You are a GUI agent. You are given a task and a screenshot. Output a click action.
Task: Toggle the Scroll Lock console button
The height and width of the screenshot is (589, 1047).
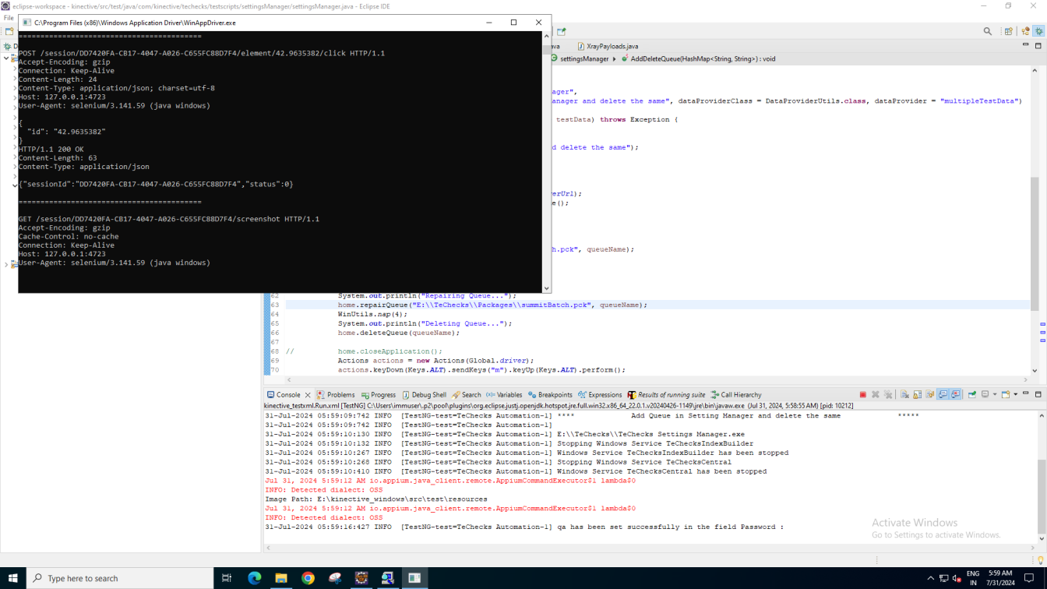click(917, 395)
